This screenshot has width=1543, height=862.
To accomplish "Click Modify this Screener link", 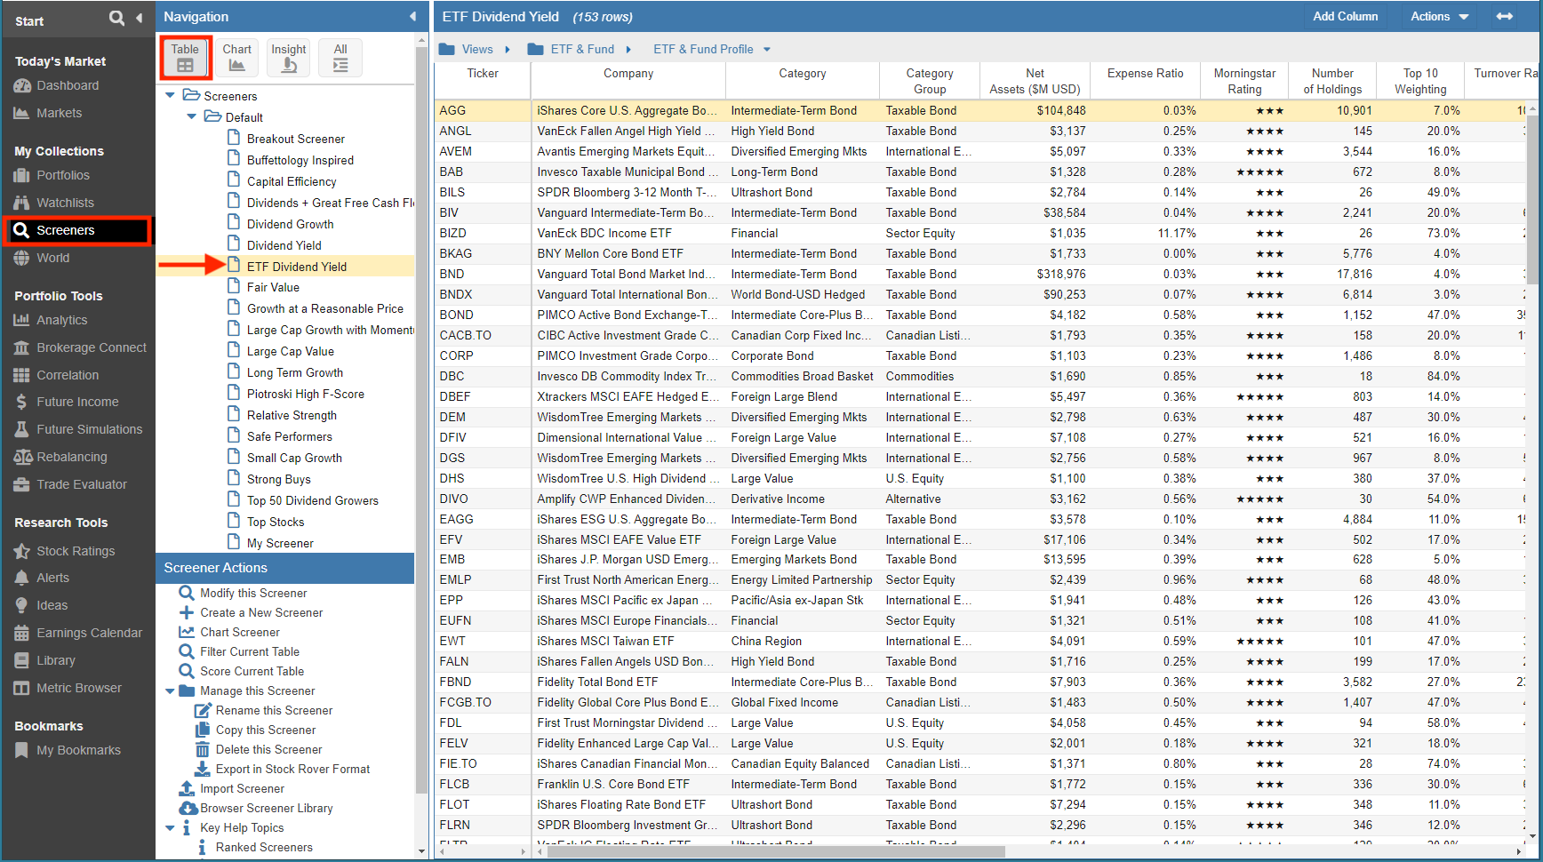I will (x=253, y=593).
